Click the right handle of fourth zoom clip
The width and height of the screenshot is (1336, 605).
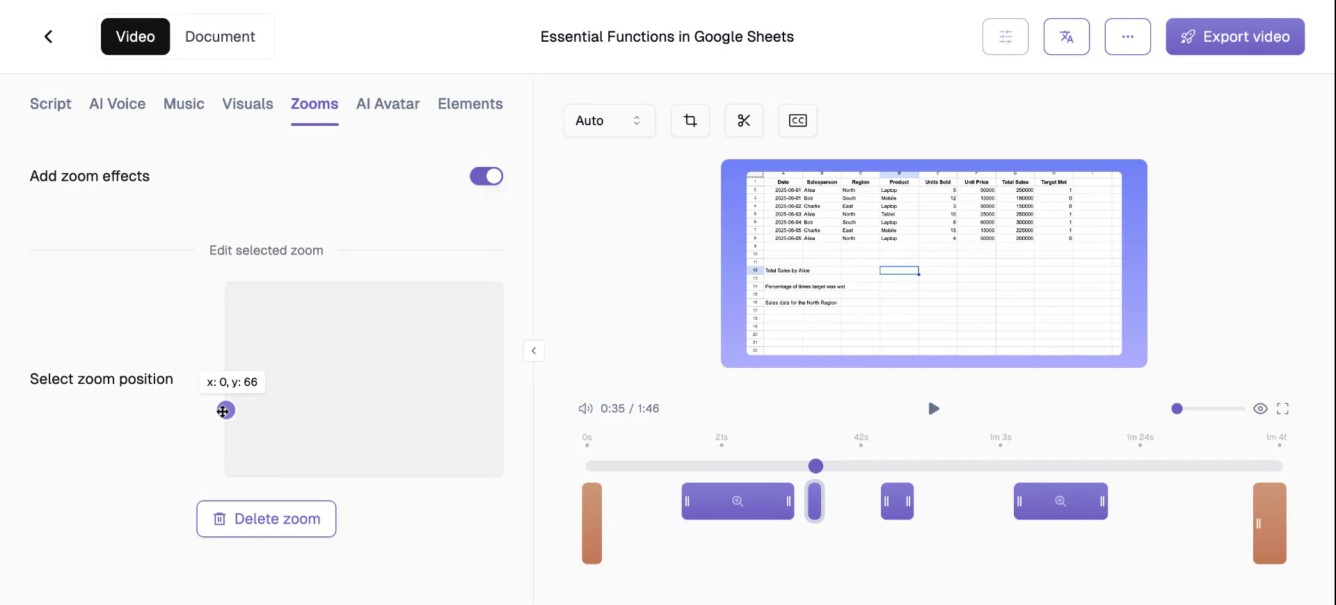click(x=1102, y=501)
